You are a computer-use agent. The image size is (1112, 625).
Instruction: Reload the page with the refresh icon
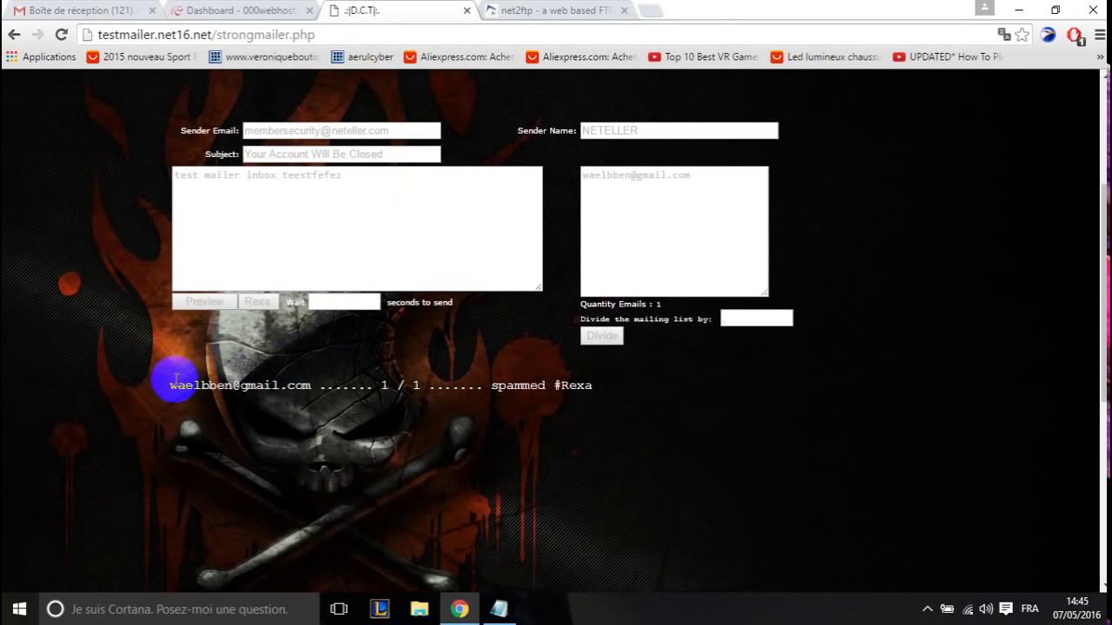[x=61, y=35]
